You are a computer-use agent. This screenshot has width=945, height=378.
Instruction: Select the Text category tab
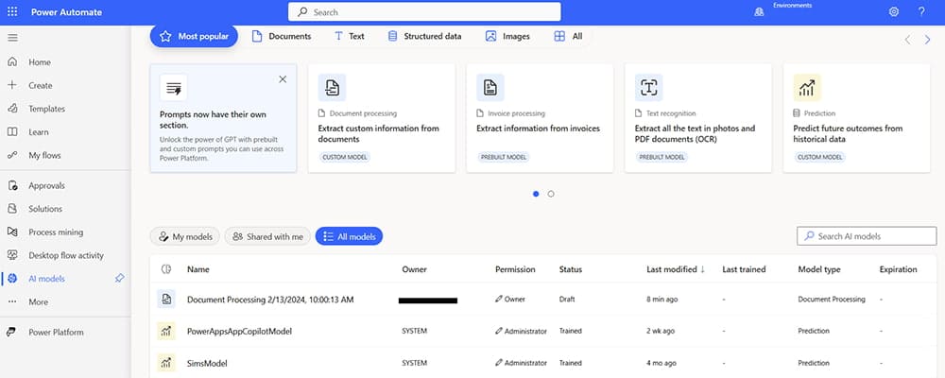click(349, 36)
